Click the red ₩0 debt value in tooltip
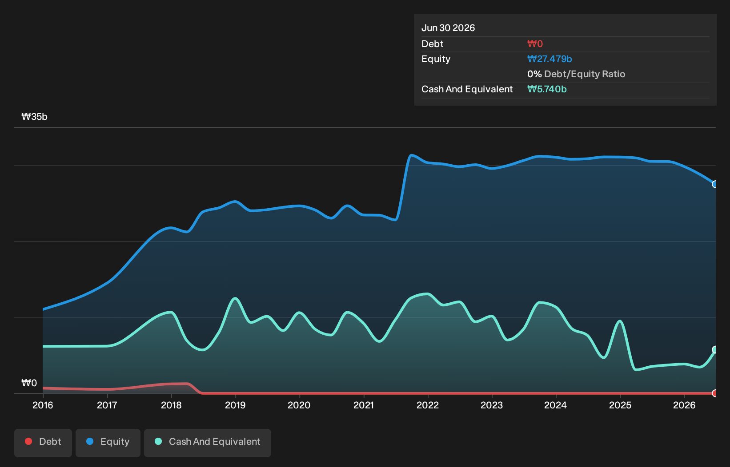 (535, 44)
